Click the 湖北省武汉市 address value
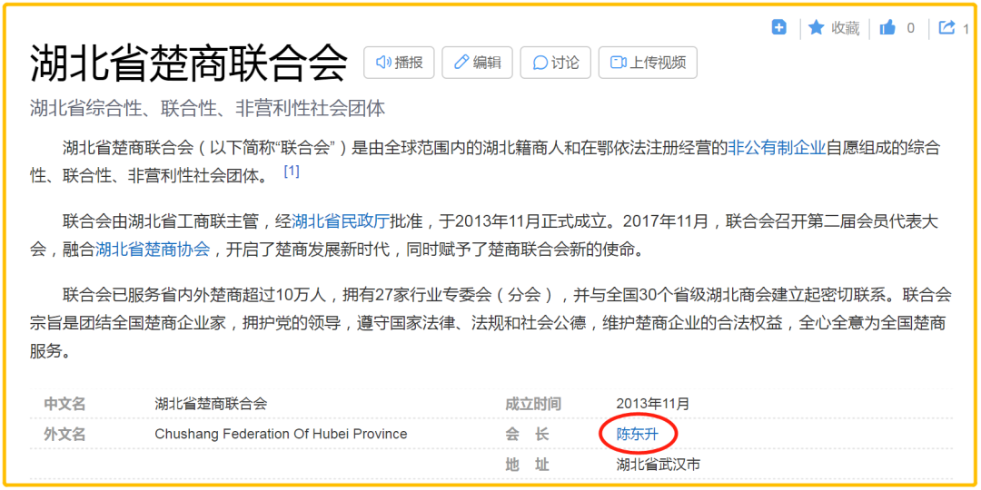 point(659,465)
